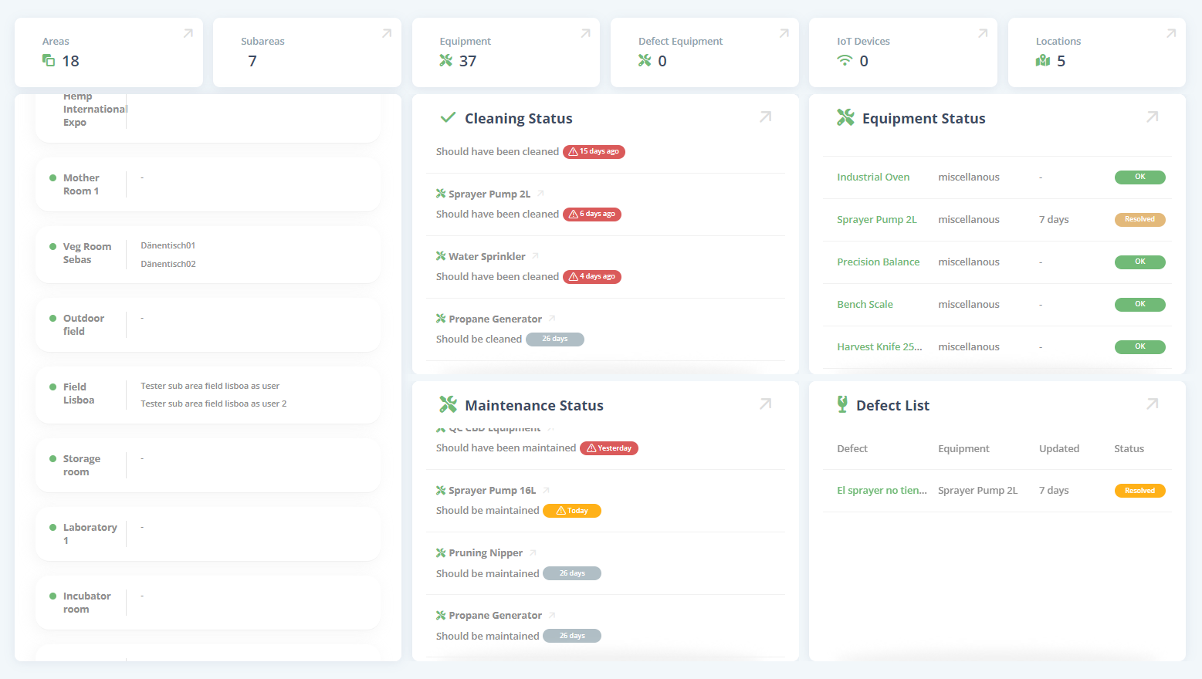Click the Today maintenance warning badge
Viewport: 1202px width, 679px height.
point(572,511)
